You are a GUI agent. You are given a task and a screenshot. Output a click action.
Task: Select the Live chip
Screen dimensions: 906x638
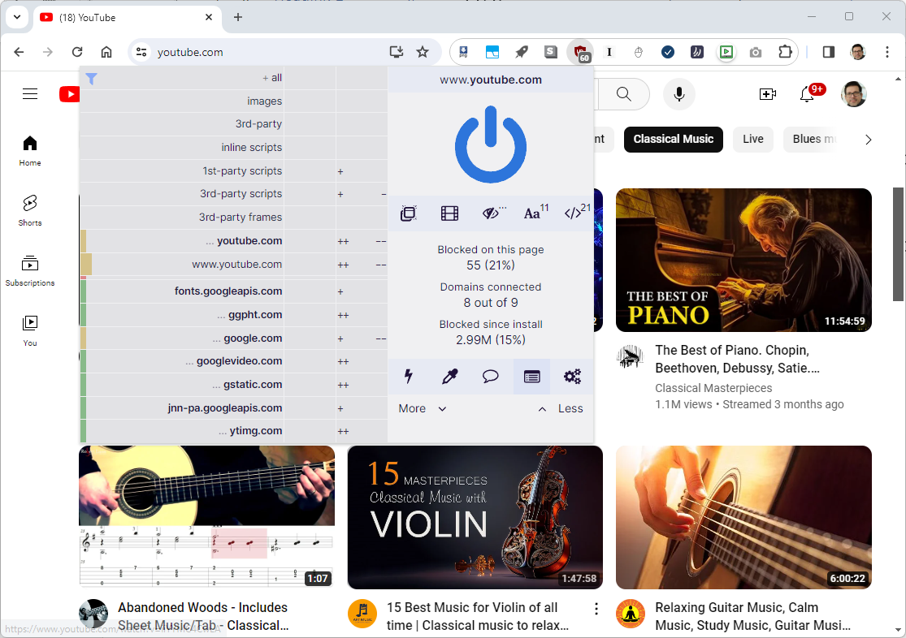(753, 139)
